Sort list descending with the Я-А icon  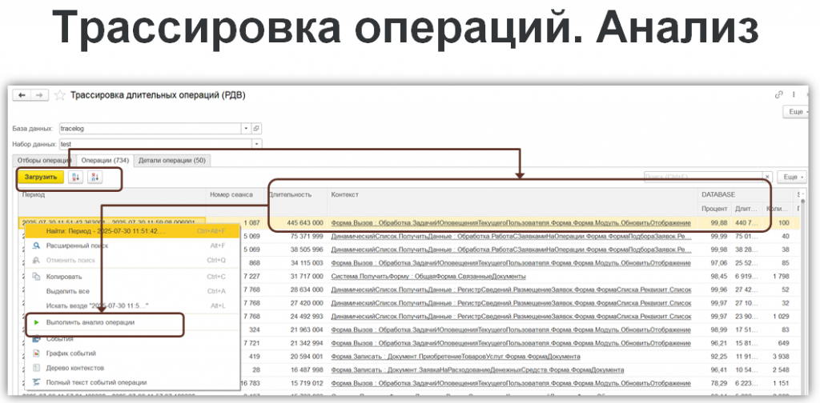coord(95,177)
